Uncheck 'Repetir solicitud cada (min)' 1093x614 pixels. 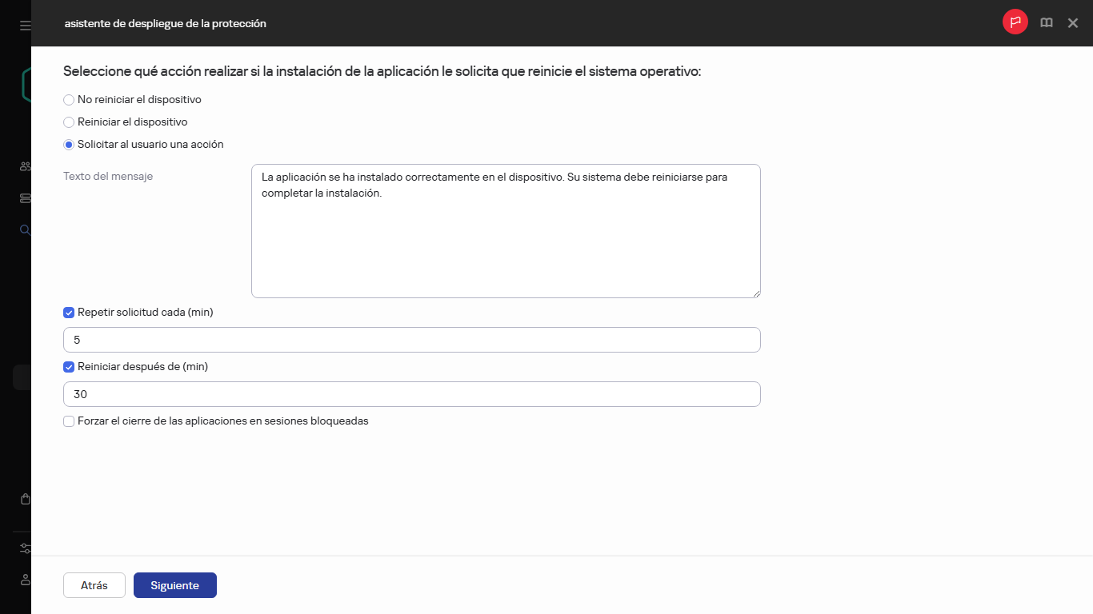pos(69,312)
